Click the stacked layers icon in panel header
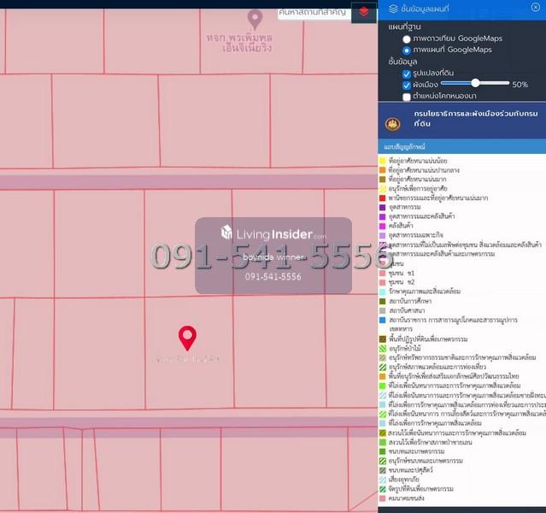This screenshot has height=513, width=546. pos(392,9)
